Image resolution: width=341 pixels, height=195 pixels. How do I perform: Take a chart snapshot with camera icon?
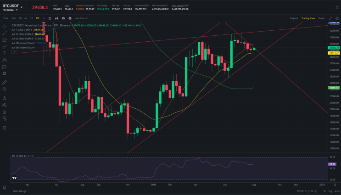coord(63,18)
